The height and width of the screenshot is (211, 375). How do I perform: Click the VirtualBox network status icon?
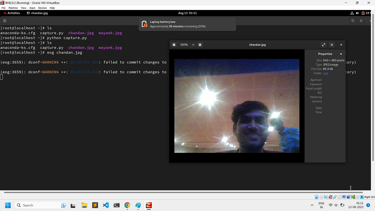(x=330, y=197)
